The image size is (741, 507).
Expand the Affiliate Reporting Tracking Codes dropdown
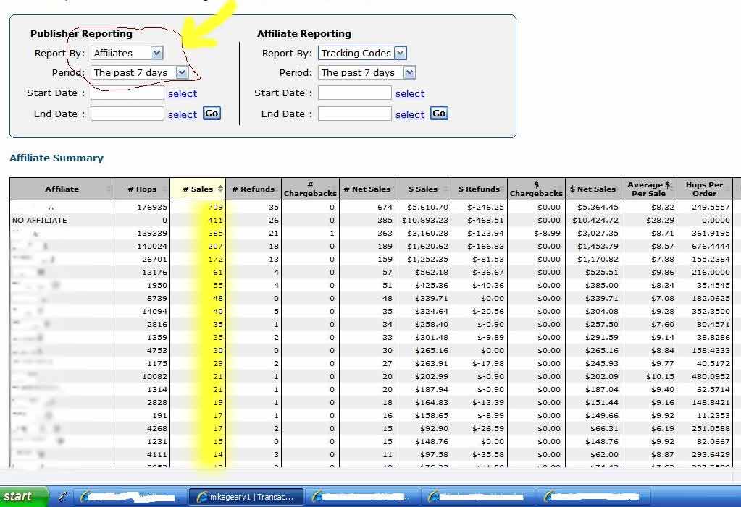click(400, 53)
